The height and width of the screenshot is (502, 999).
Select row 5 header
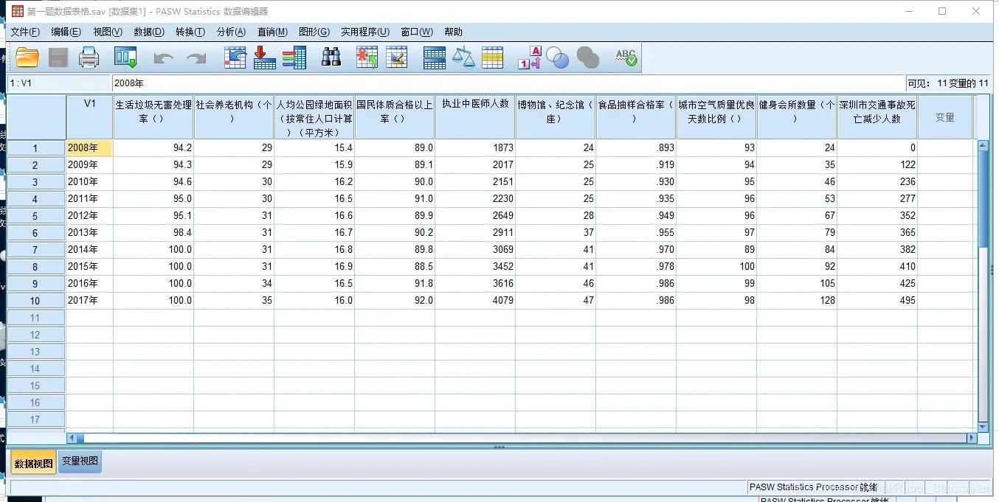pyautogui.click(x=35, y=216)
